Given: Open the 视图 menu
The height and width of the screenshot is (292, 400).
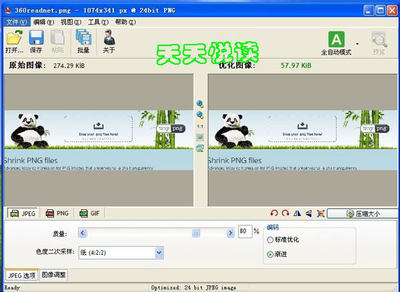Looking at the screenshot, I should point(71,22).
